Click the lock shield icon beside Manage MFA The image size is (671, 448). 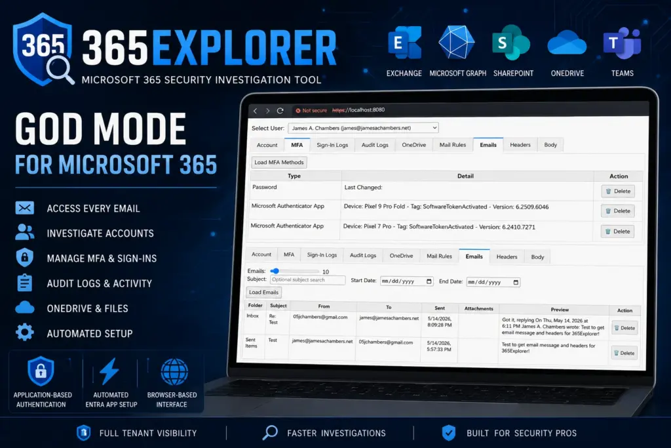tap(24, 257)
